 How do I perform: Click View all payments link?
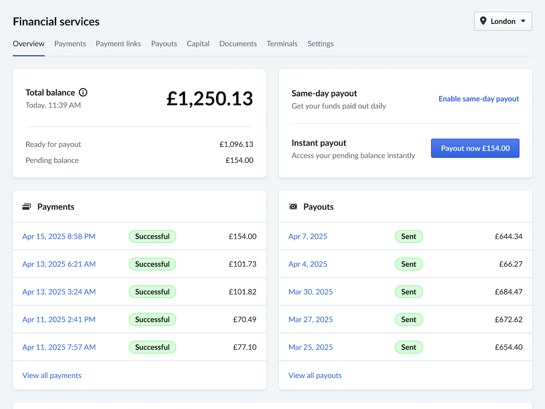tap(52, 376)
